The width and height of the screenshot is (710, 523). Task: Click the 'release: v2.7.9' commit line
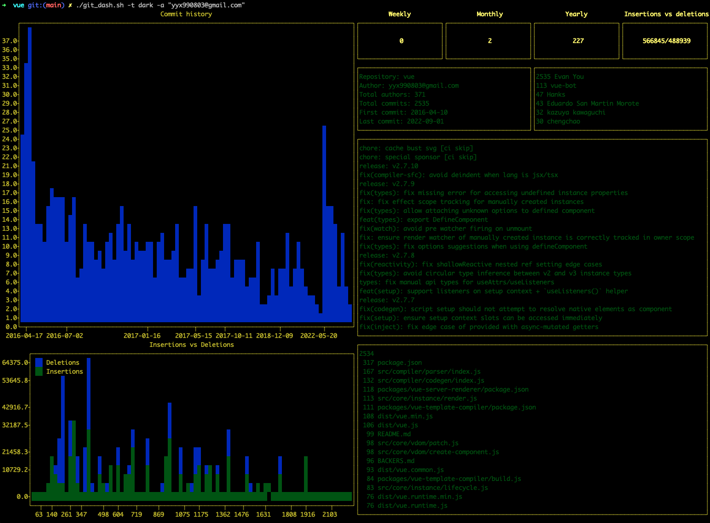pyautogui.click(x=387, y=184)
